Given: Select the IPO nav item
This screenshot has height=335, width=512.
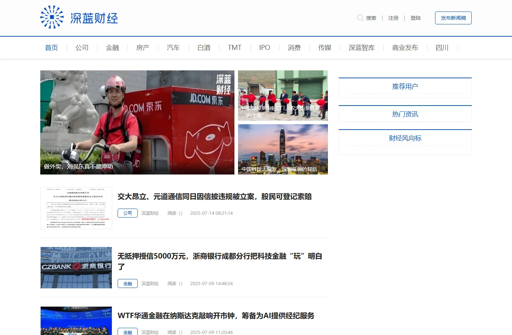Looking at the screenshot, I should coord(265,48).
